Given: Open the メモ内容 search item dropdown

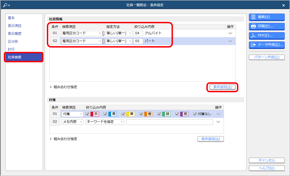Looking at the screenshot, I should [x=72, y=122].
